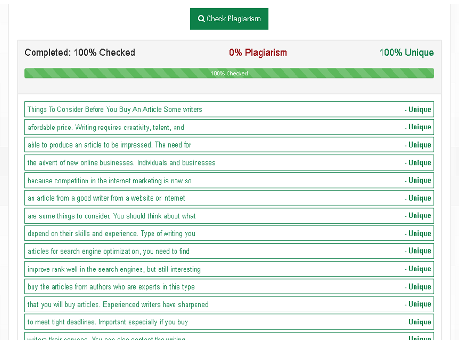Click Unique beside 'articles for search engine optimization'

[x=419, y=251]
